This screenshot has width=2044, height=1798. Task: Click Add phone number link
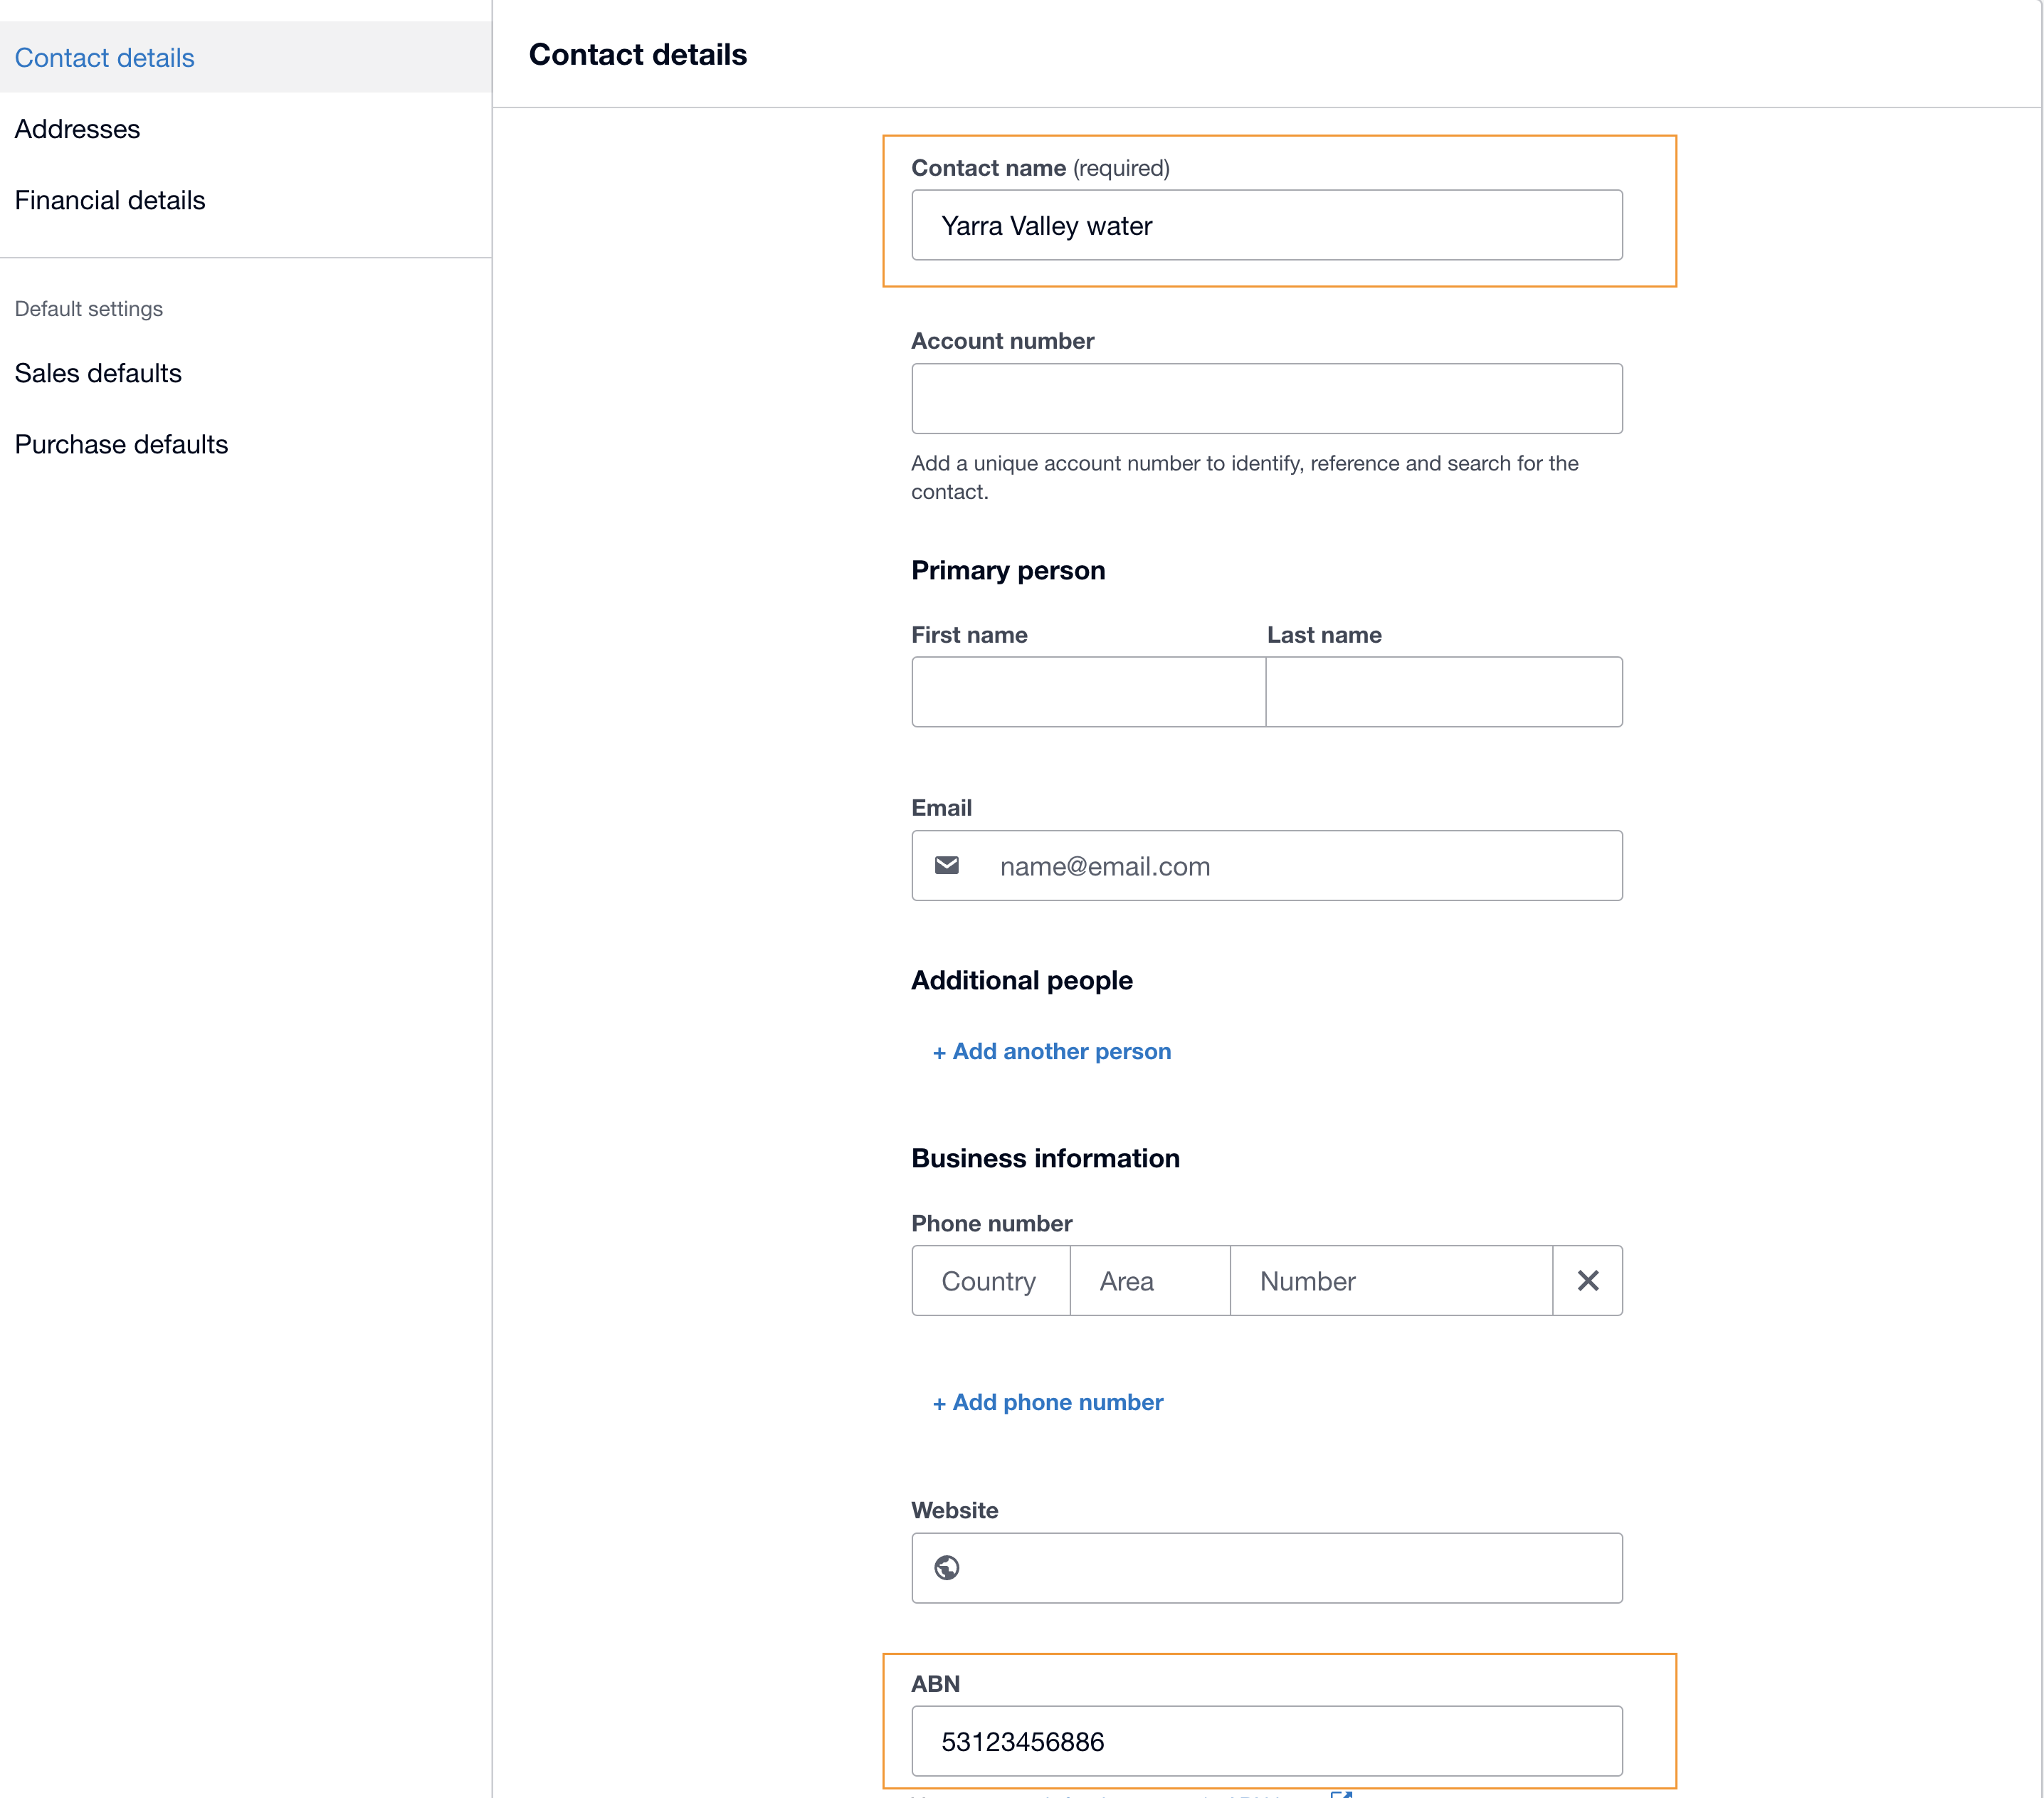(x=1047, y=1402)
